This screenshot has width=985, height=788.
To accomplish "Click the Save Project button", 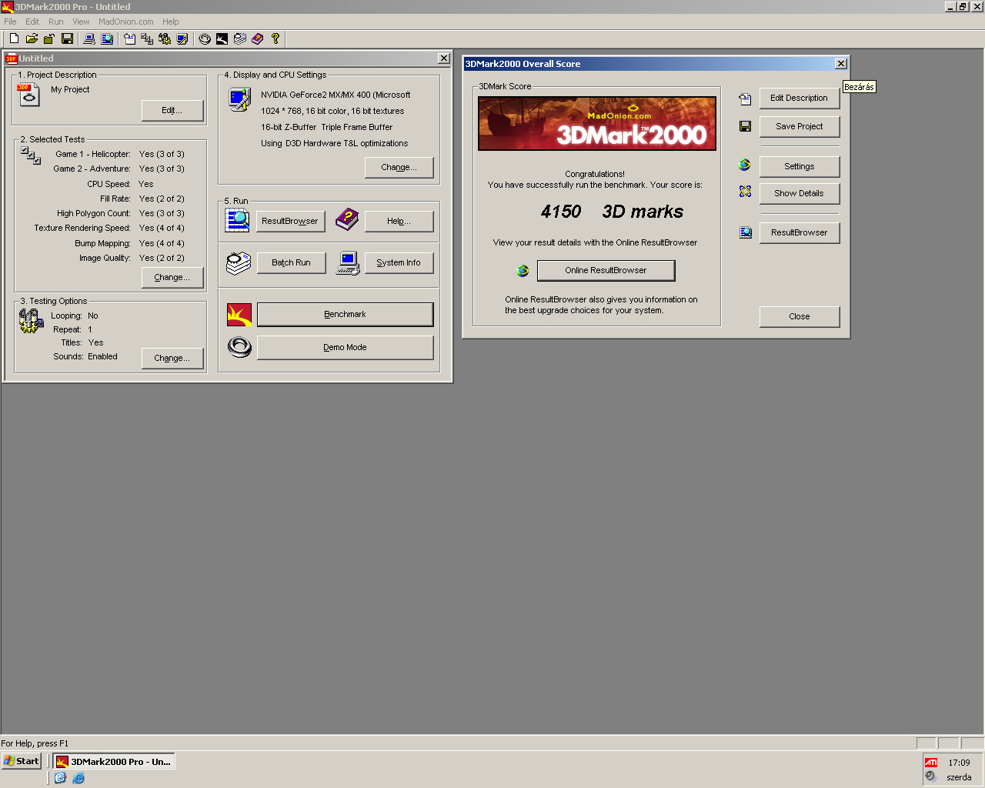I will click(x=800, y=127).
